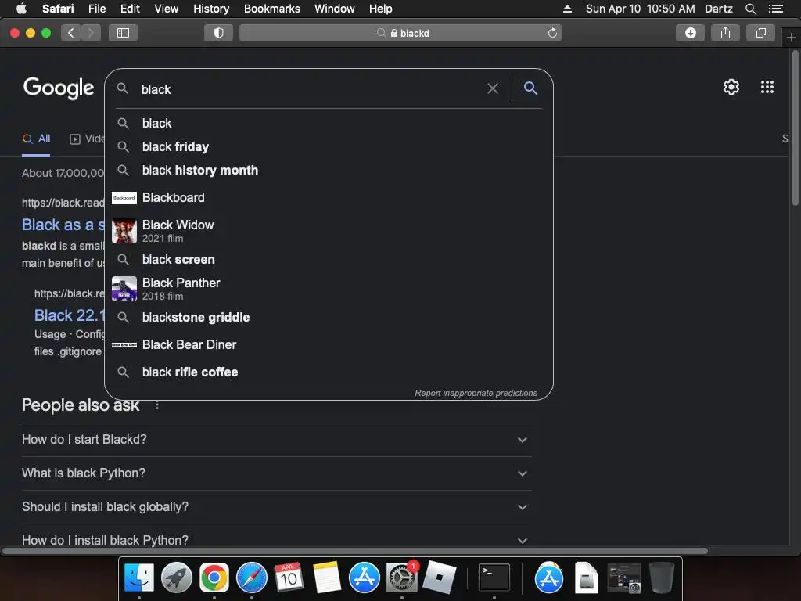Open the Safari downloads button
The height and width of the screenshot is (601, 801).
(690, 33)
